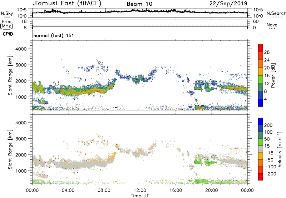The width and height of the screenshot is (286, 198).
Task: Click the 'CPID' label
Action: 8,34
